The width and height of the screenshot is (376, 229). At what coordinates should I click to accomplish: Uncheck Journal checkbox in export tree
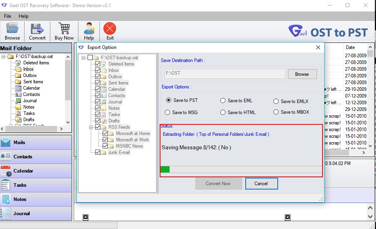point(97,101)
